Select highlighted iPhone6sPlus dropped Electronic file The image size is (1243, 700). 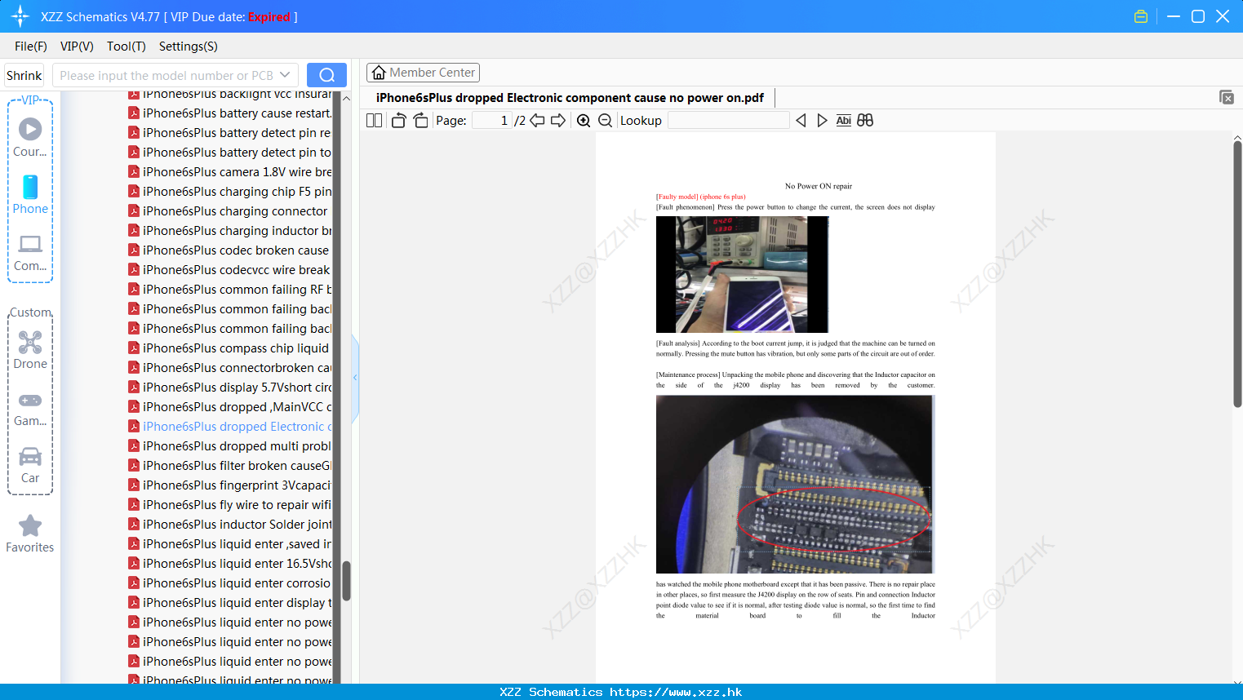click(229, 427)
